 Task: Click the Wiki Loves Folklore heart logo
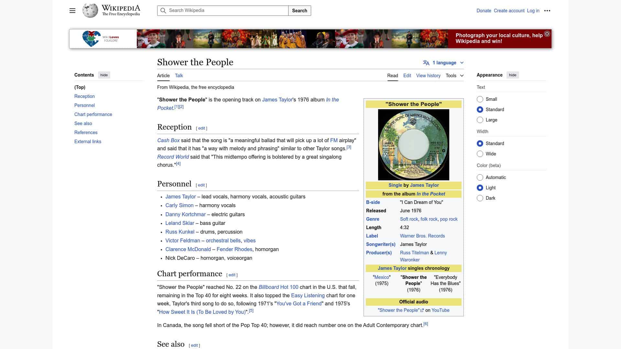[x=92, y=39]
